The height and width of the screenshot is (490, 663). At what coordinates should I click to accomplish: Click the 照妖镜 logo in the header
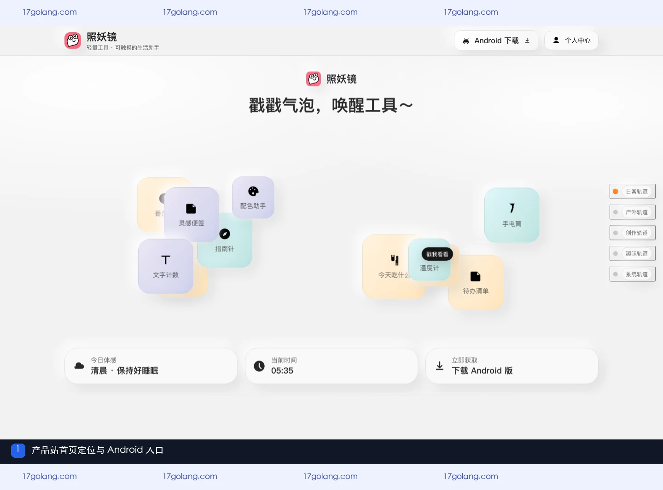(73, 40)
